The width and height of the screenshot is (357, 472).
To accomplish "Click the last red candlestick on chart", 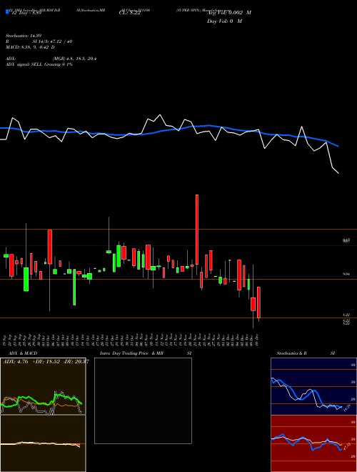I will pos(258,303).
